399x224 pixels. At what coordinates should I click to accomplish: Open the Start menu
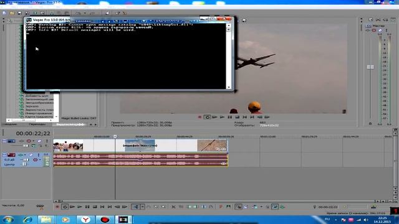pos(8,220)
